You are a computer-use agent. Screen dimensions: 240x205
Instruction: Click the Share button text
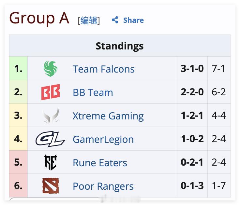(x=133, y=20)
